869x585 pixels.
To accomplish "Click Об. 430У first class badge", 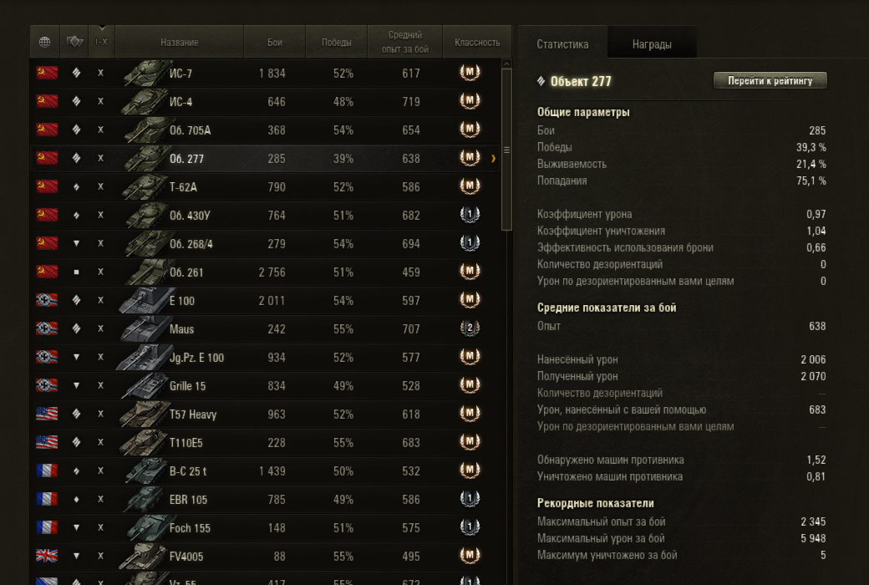I will (x=470, y=215).
